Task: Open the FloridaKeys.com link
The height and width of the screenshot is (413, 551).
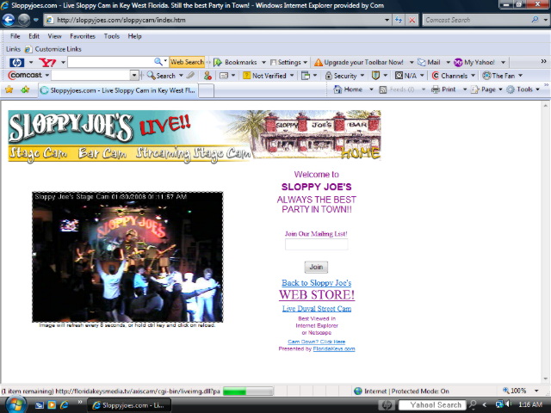Action: coord(334,348)
